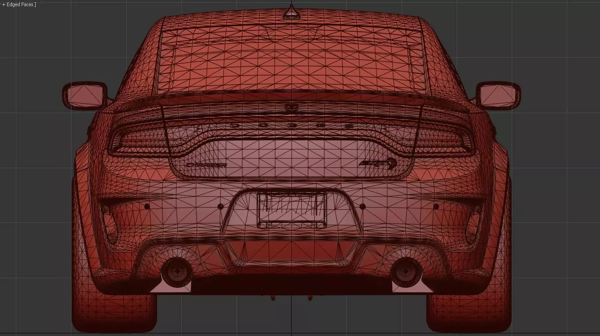Select the right side mirror
Viewport: 600px width, 336px height.
[x=498, y=96]
